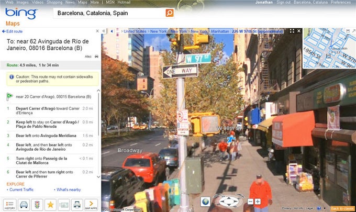Image resolution: width=356 pixels, height=212 pixels.
Task: Click directions list scroll down arrow
Action: click(98, 176)
